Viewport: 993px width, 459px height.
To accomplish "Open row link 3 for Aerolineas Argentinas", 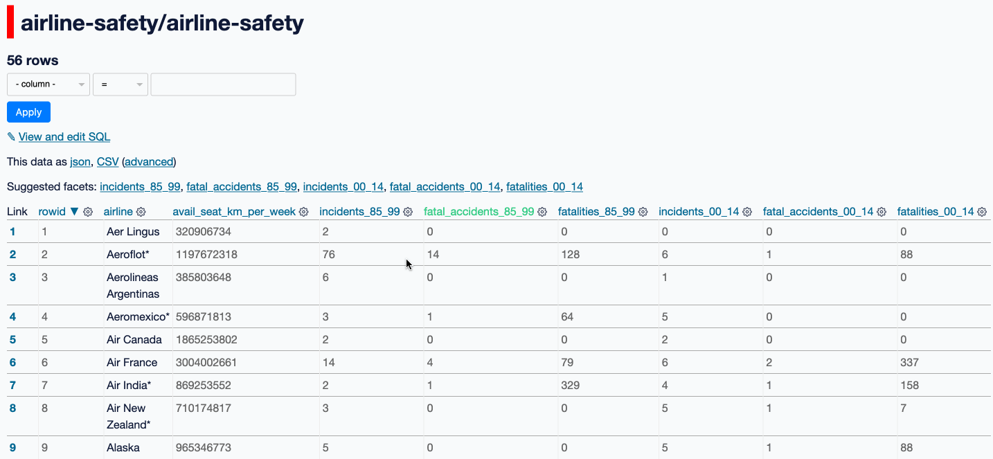I will click(x=12, y=278).
